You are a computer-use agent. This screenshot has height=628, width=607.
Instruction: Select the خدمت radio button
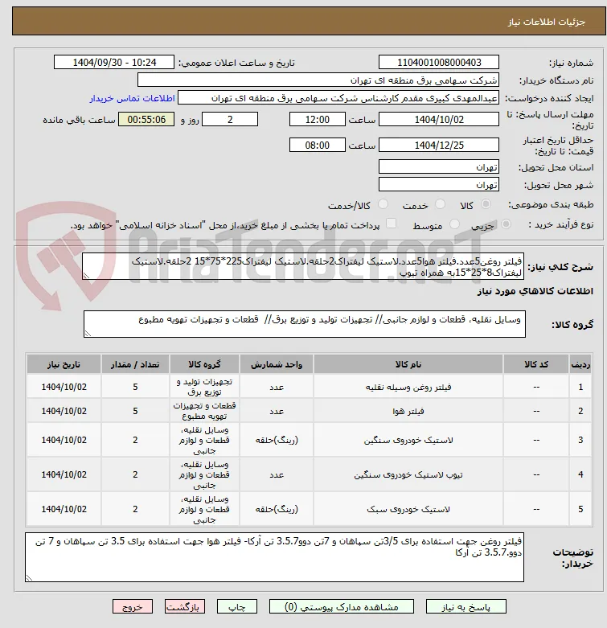pos(440,204)
